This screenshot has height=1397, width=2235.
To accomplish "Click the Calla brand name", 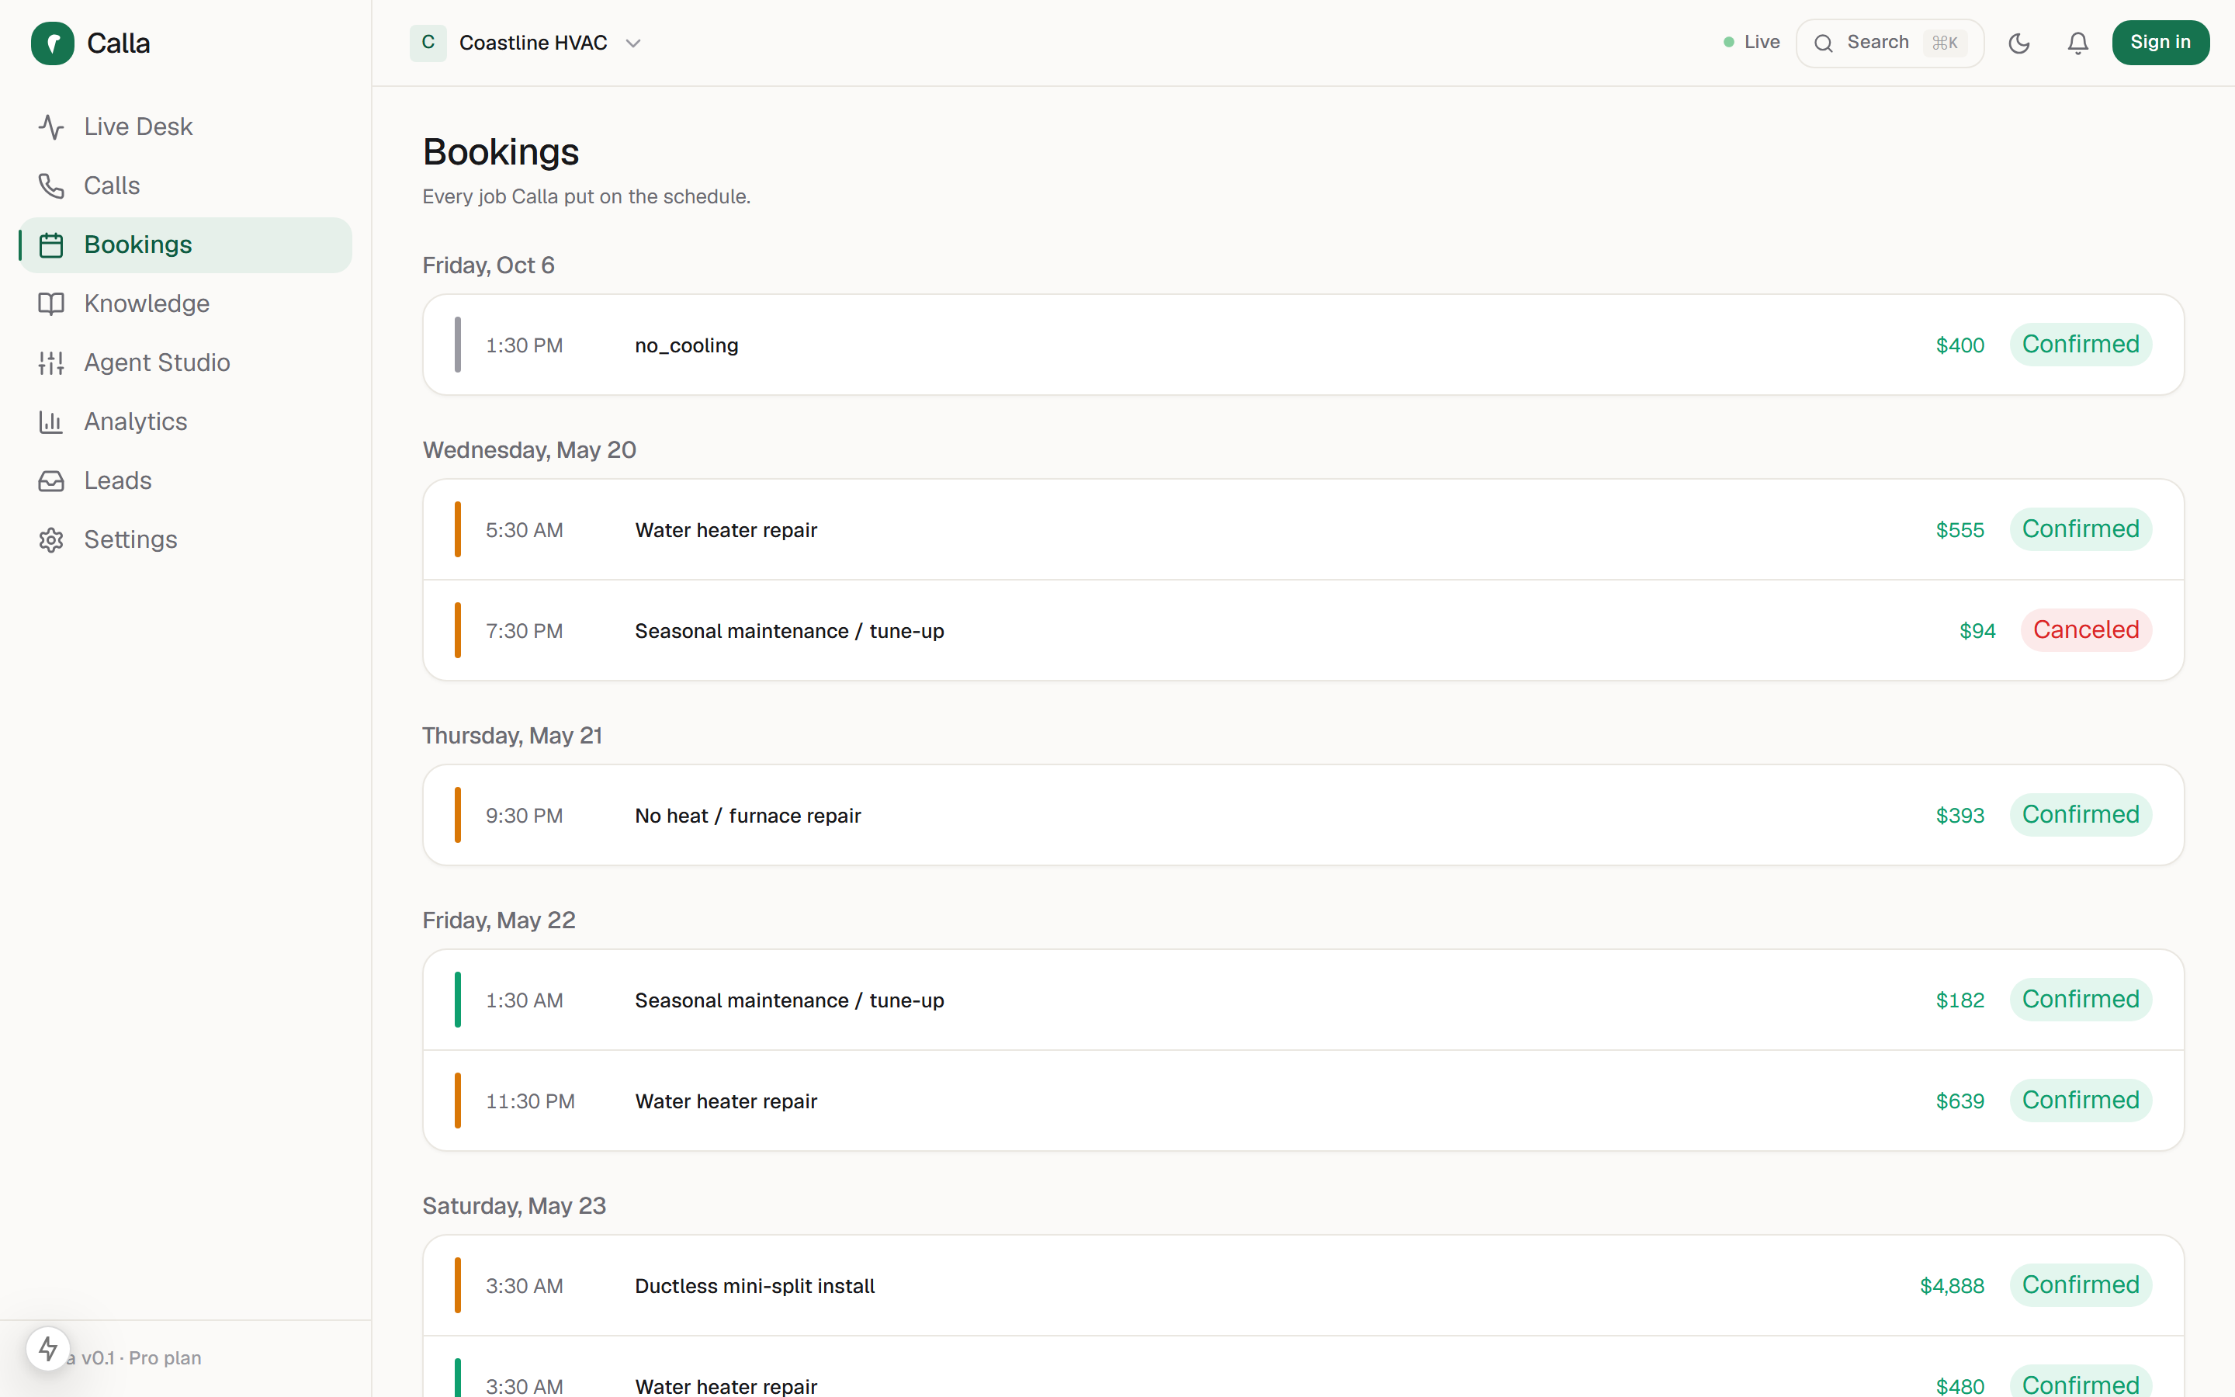I will (x=118, y=43).
